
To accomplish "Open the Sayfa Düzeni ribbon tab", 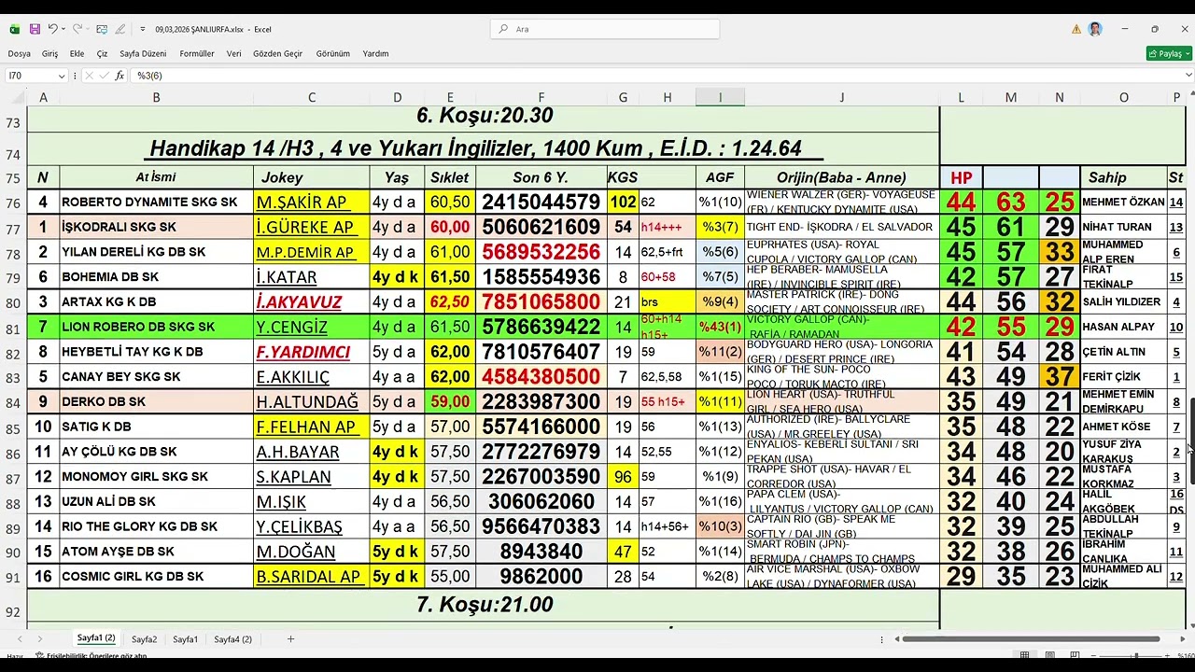I will click(x=143, y=53).
